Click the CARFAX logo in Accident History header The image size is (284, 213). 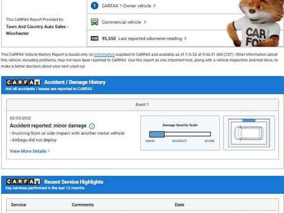pos(23,83)
